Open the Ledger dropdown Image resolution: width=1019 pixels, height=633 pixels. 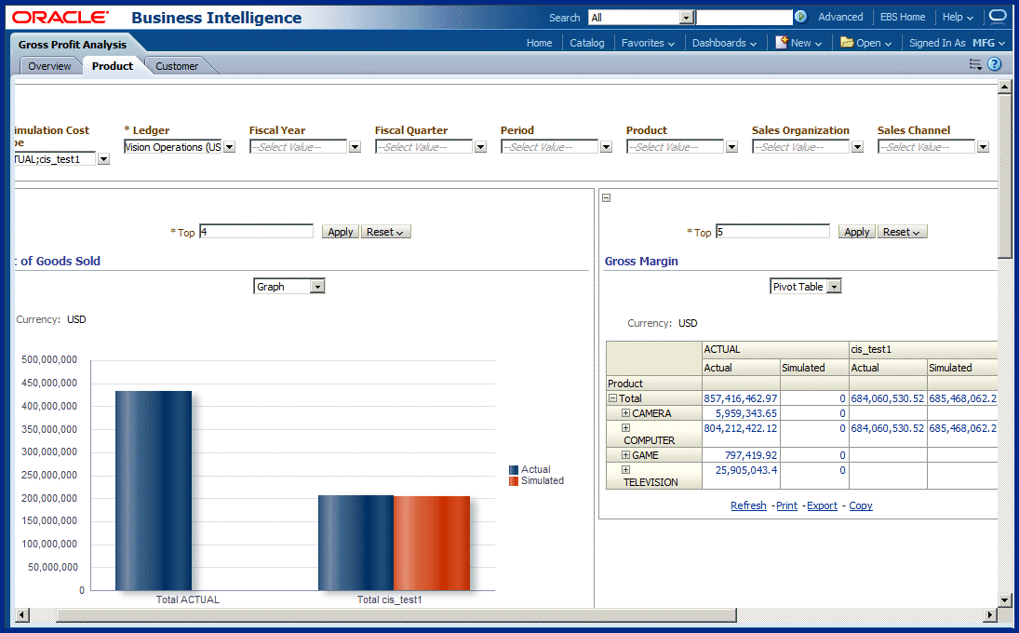point(229,147)
